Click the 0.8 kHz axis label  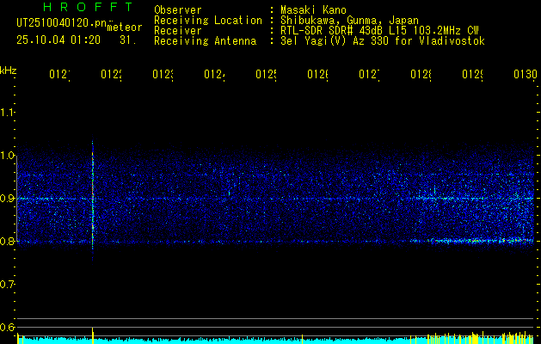coord(7,242)
